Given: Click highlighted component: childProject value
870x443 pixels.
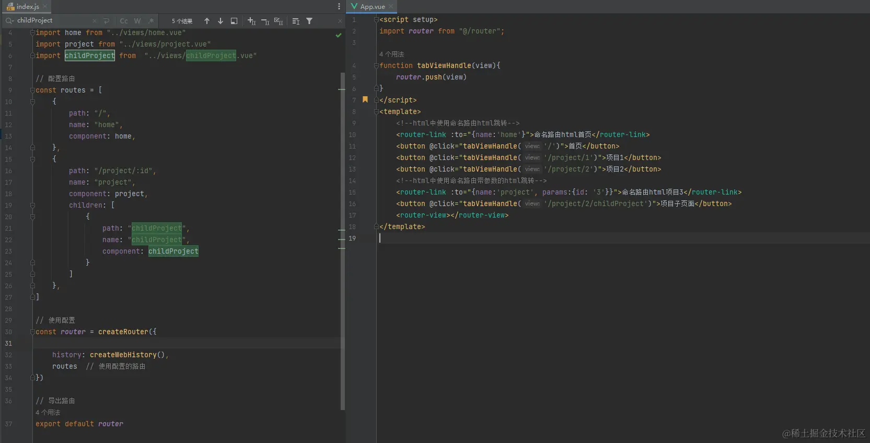Looking at the screenshot, I should coord(173,251).
